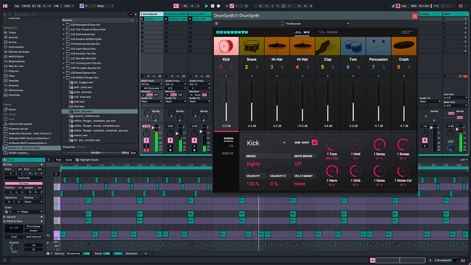Toggle the clip Loop button
Viewport: 471px width, 265px height.
(x=24, y=183)
